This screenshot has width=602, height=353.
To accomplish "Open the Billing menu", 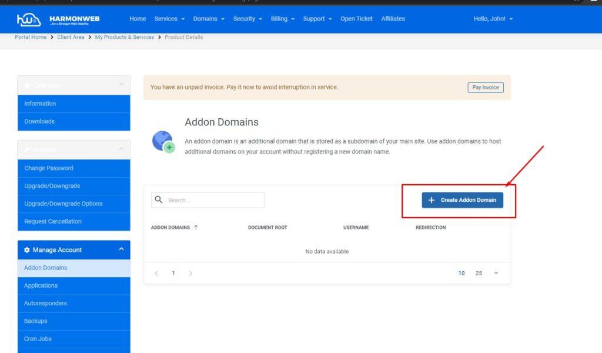I will (x=282, y=19).
